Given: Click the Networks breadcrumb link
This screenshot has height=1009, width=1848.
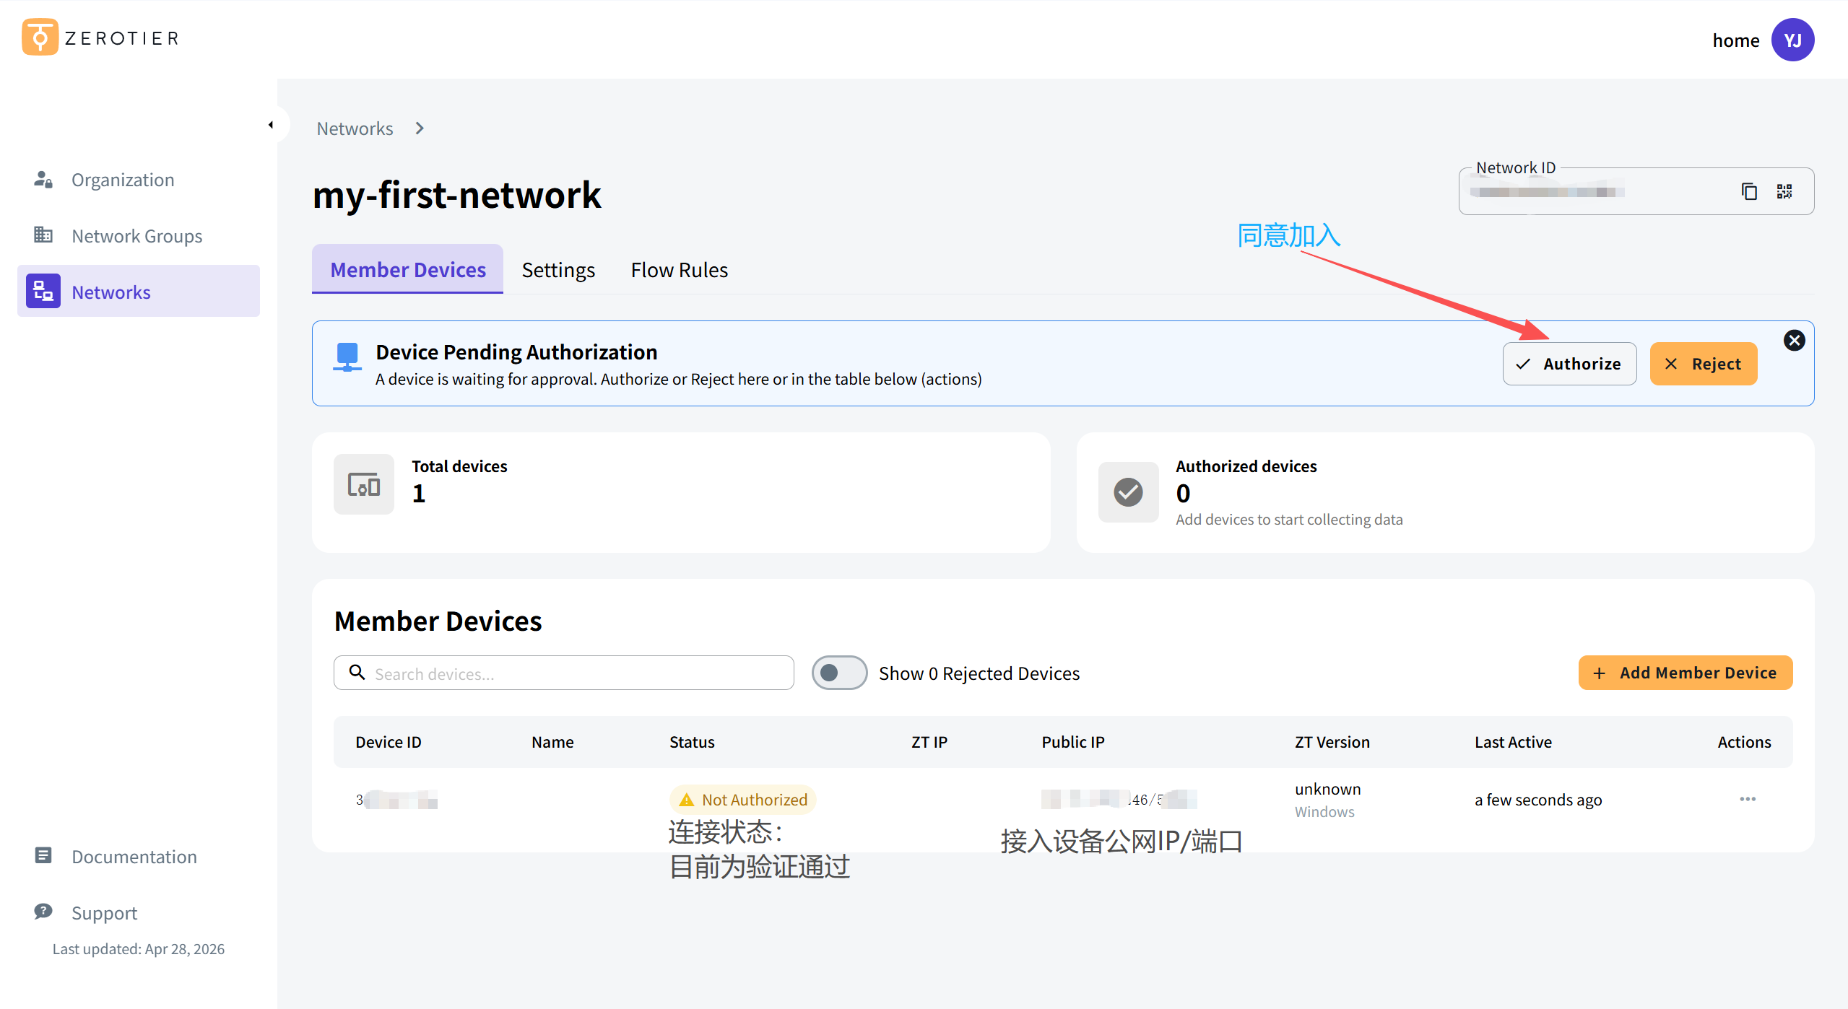Looking at the screenshot, I should click(355, 128).
